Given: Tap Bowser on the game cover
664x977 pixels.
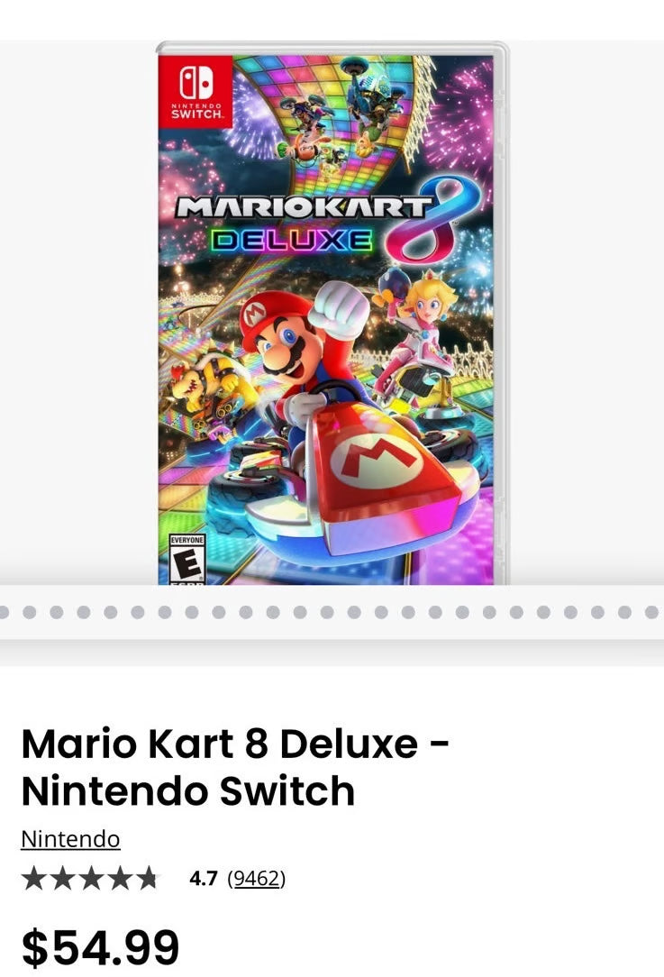Looking at the screenshot, I should tap(205, 387).
